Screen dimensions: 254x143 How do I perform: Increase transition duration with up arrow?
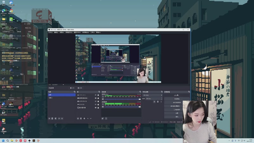click(x=161, y=98)
